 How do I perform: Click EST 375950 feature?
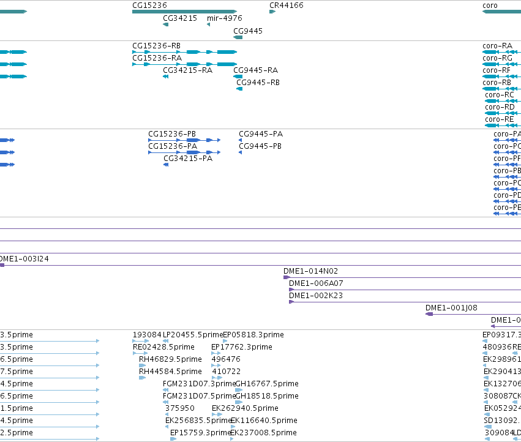tap(167, 414)
